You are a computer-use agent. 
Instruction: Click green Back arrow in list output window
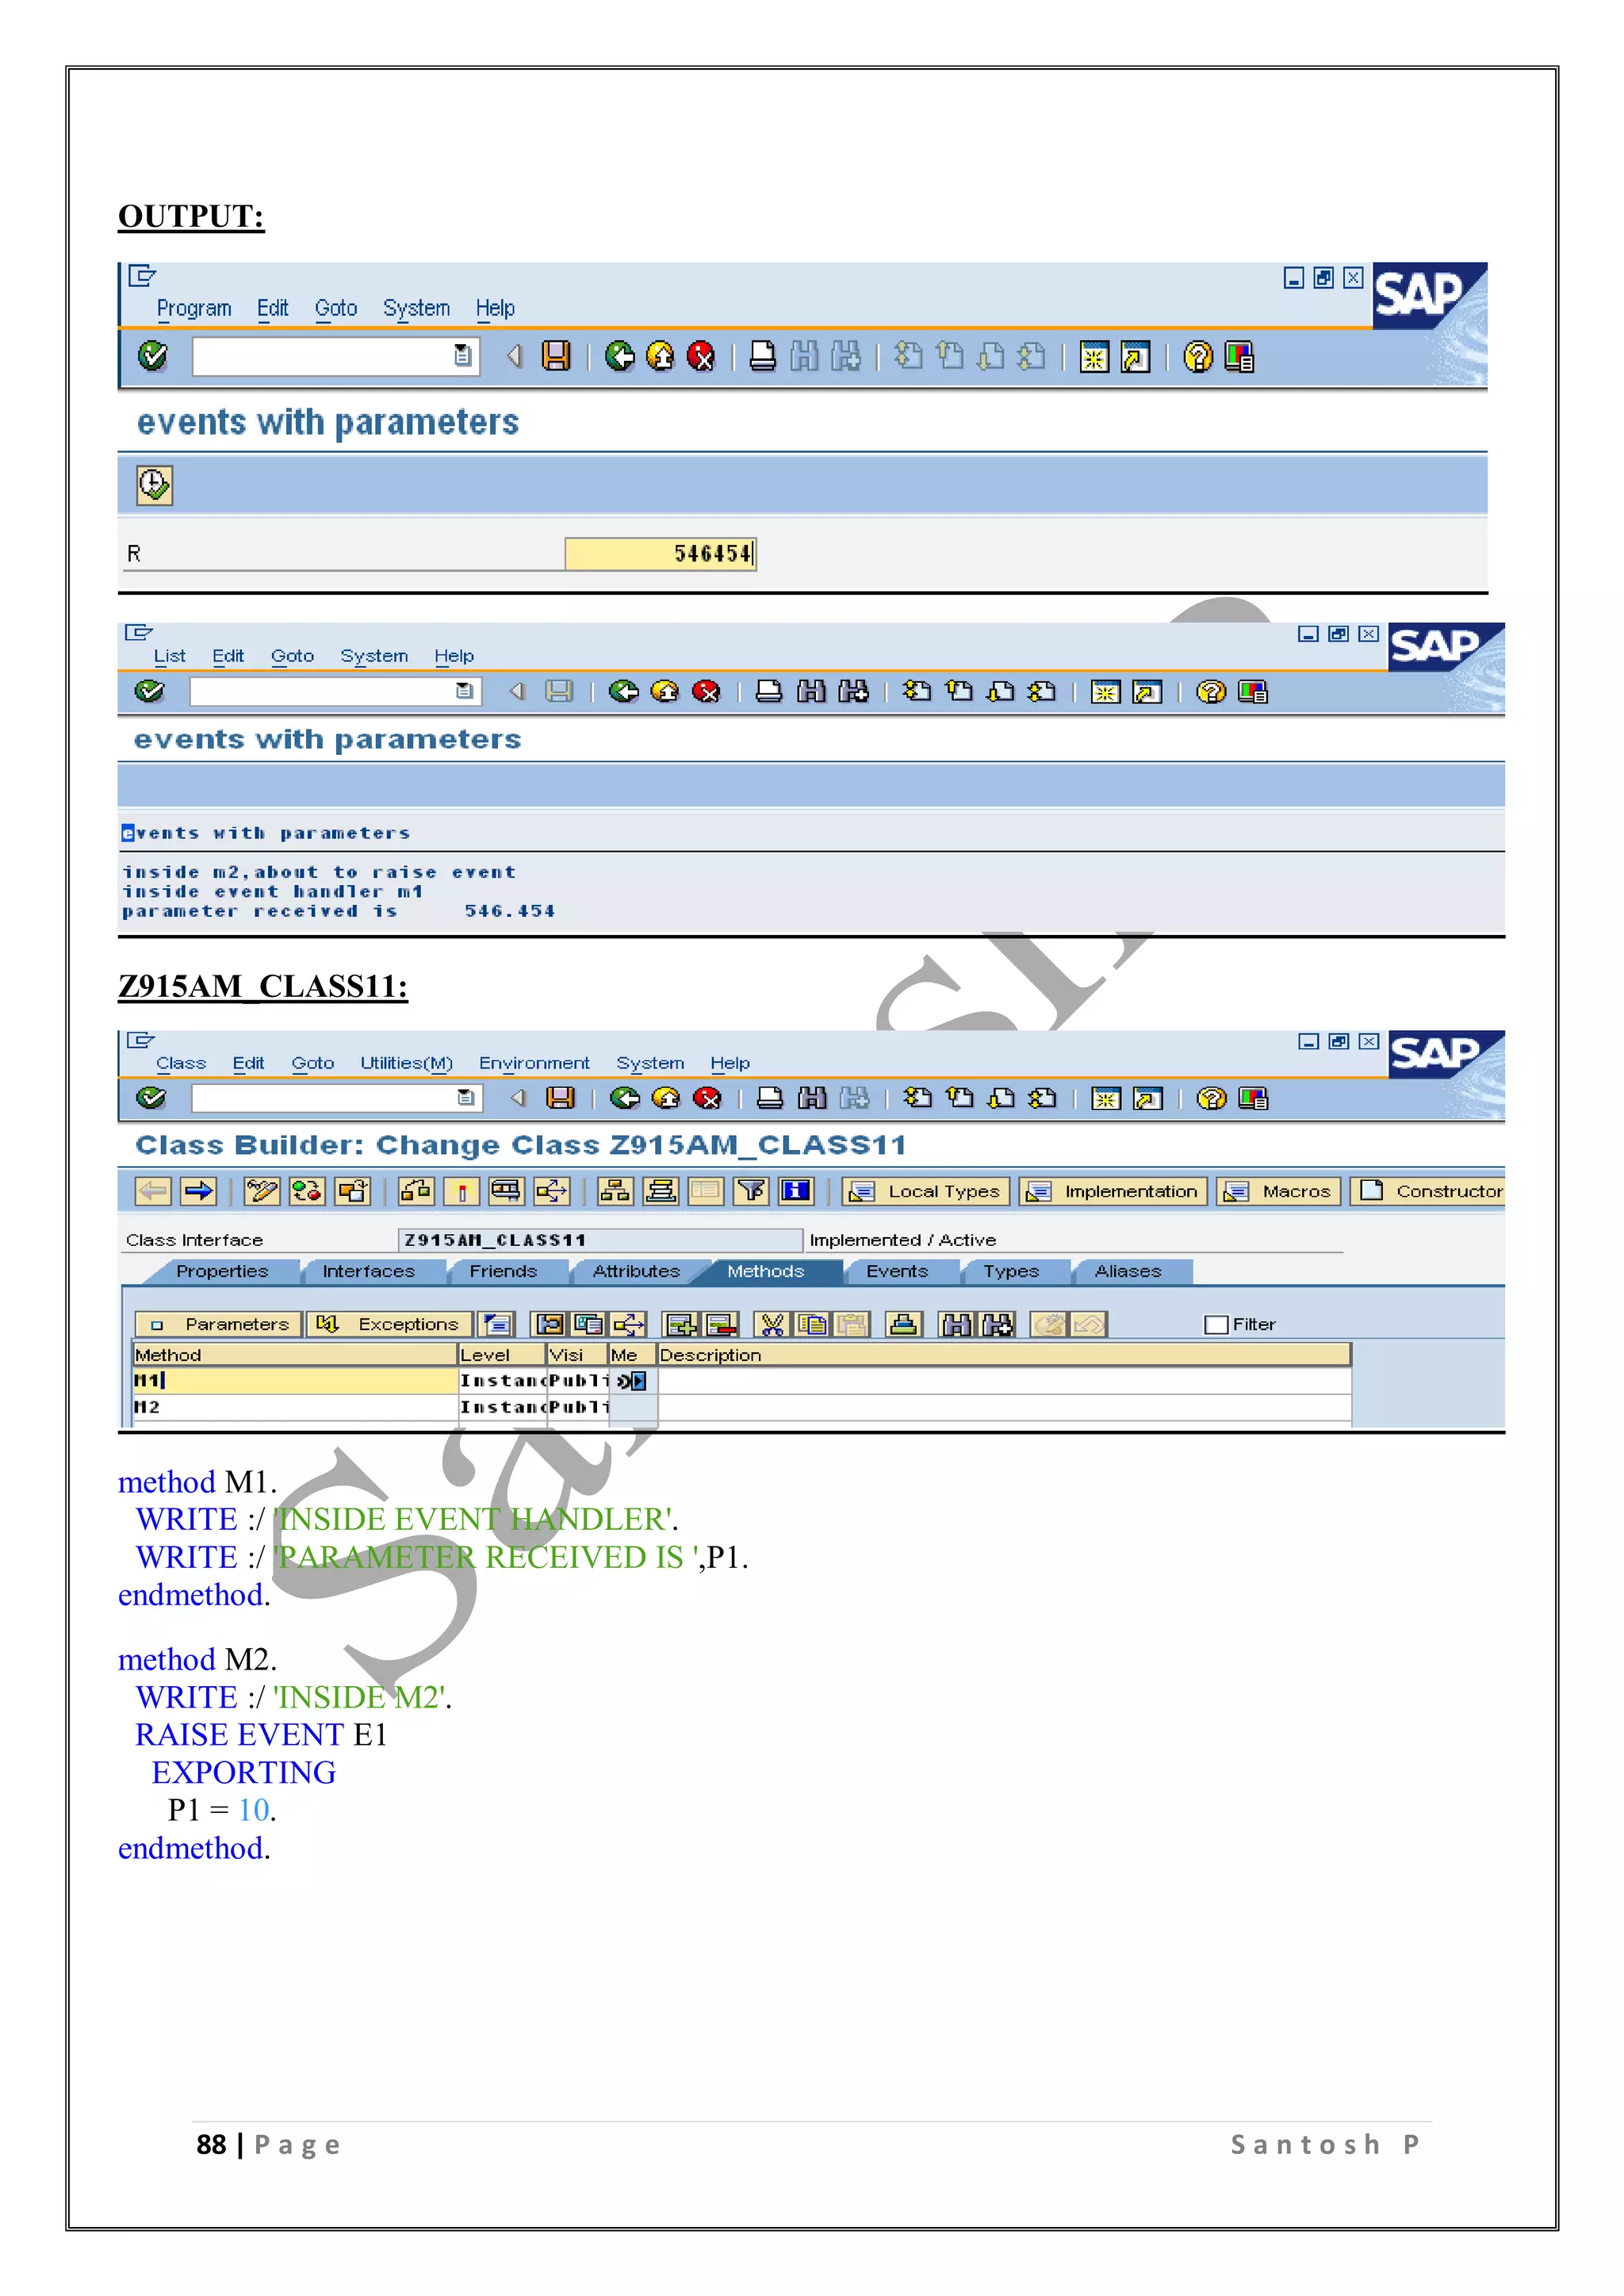624,691
